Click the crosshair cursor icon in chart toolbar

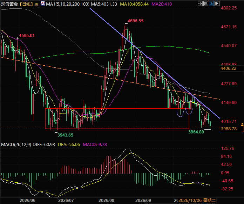point(200,3)
